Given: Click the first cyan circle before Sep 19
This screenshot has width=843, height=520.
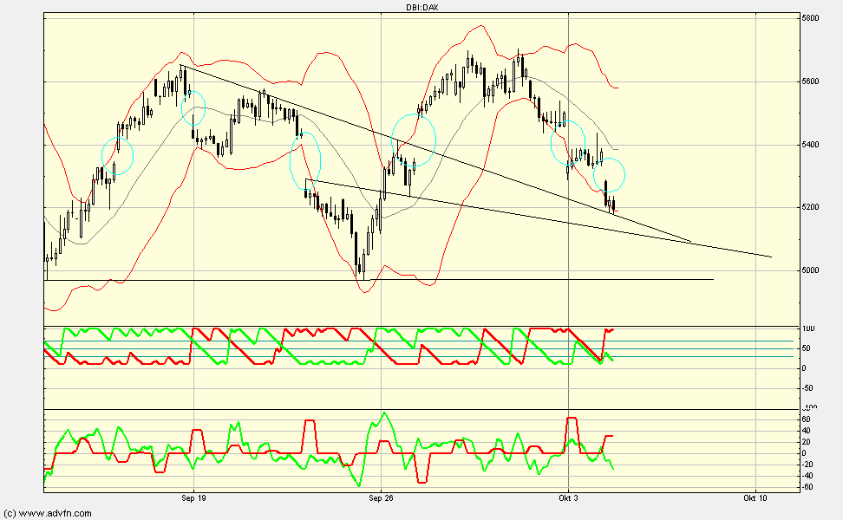Looking at the screenshot, I should coord(118,155).
